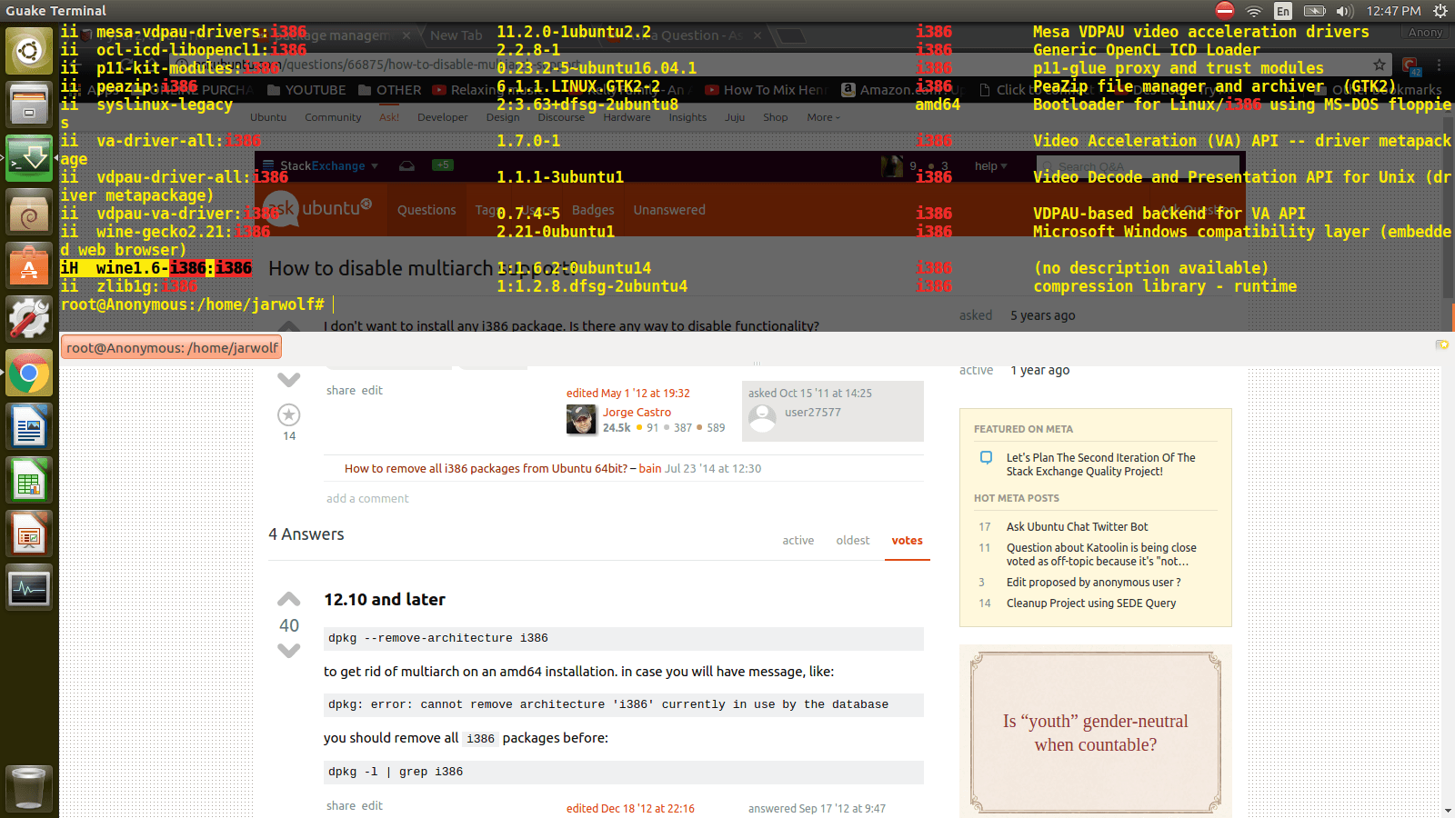Click the question's edit link

[372, 390]
